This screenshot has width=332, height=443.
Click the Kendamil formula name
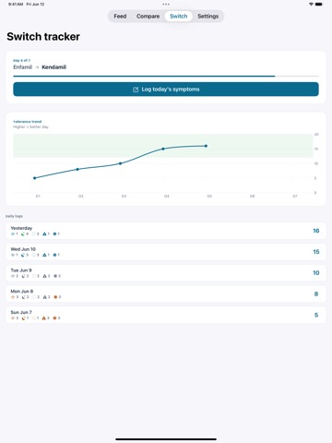point(54,67)
